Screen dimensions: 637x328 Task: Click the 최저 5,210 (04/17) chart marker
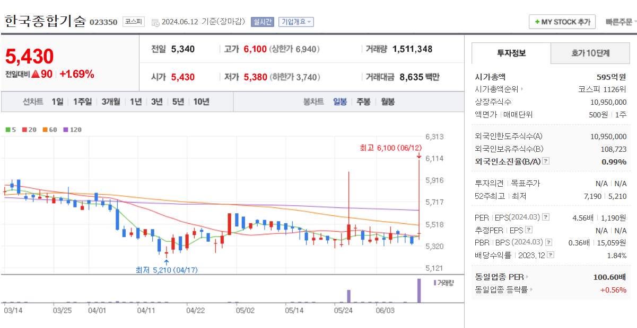[x=166, y=270]
